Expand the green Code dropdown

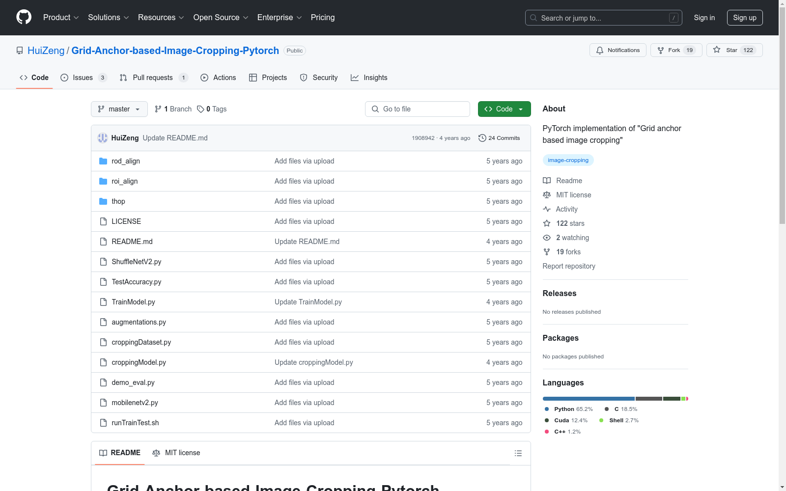coord(504,109)
